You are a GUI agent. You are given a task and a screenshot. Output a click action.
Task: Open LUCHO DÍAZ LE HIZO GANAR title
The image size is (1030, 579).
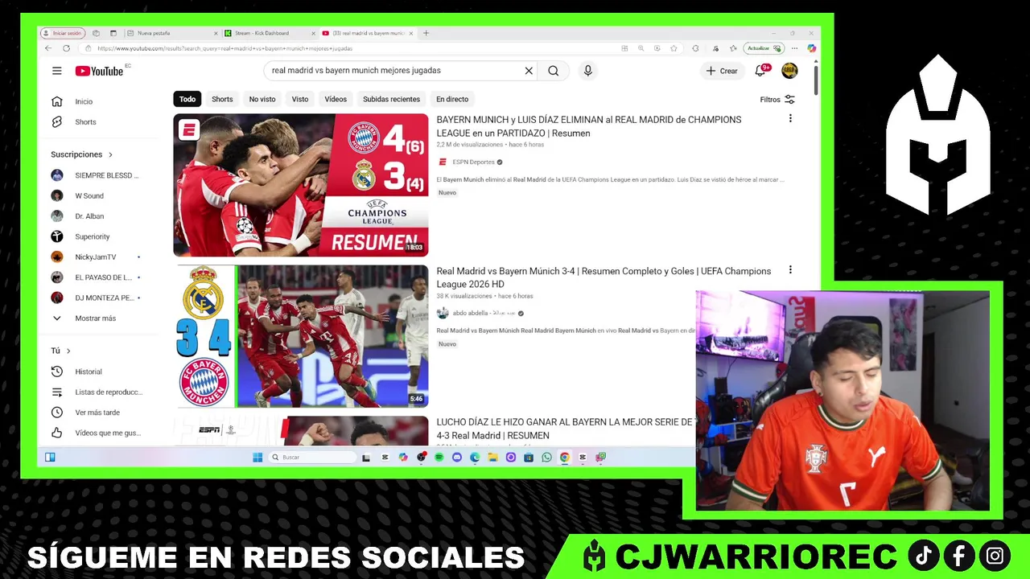pos(565,429)
